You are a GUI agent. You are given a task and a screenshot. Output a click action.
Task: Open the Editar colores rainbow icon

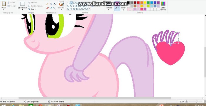coord(163,4)
